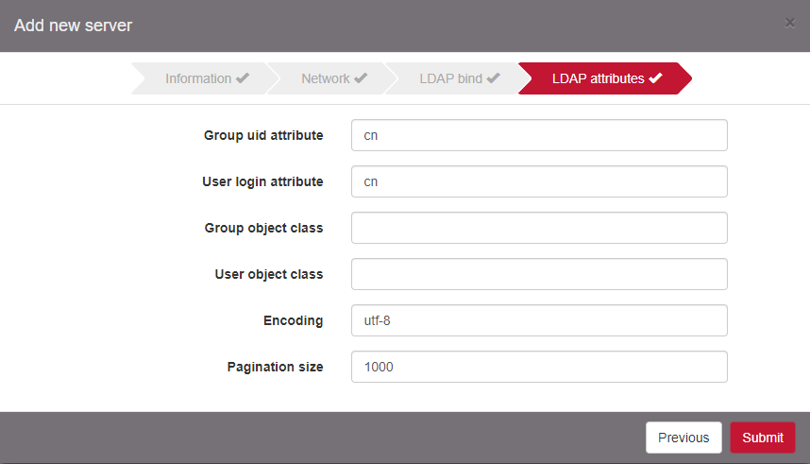Click the checkmark icon next to LDAP bind
This screenshot has height=464, width=810.
tap(493, 78)
